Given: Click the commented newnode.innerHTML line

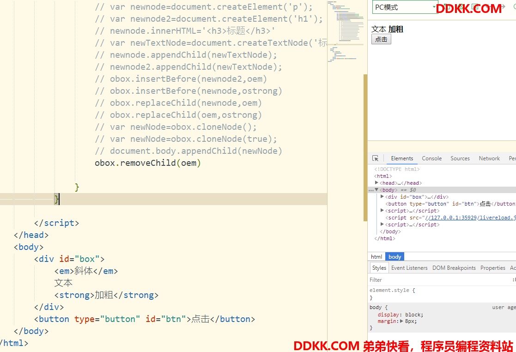Looking at the screenshot, I should (185, 31).
